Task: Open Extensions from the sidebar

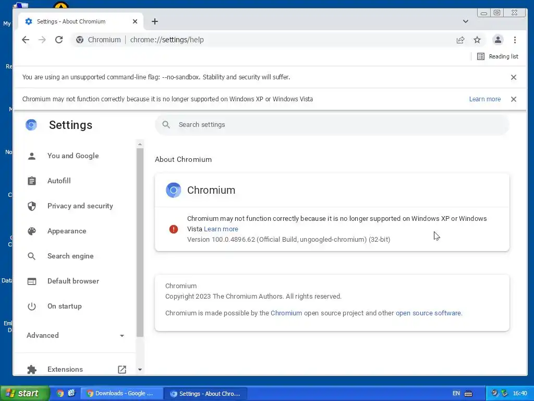Action: pos(65,369)
